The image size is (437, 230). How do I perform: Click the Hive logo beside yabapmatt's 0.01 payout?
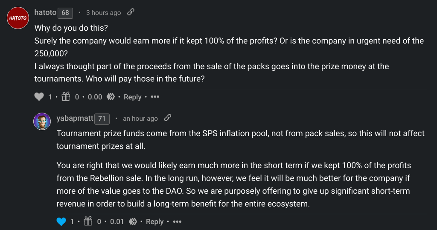133,221
